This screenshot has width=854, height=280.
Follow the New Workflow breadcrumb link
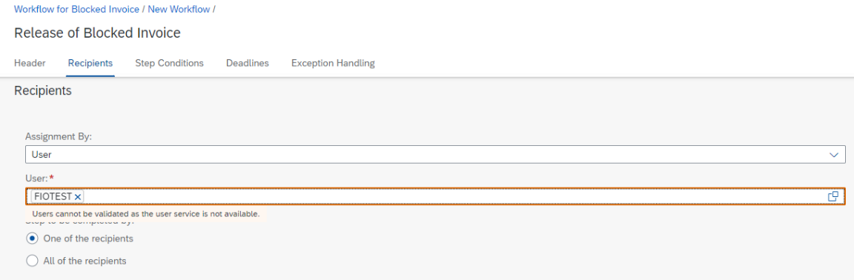coord(179,10)
